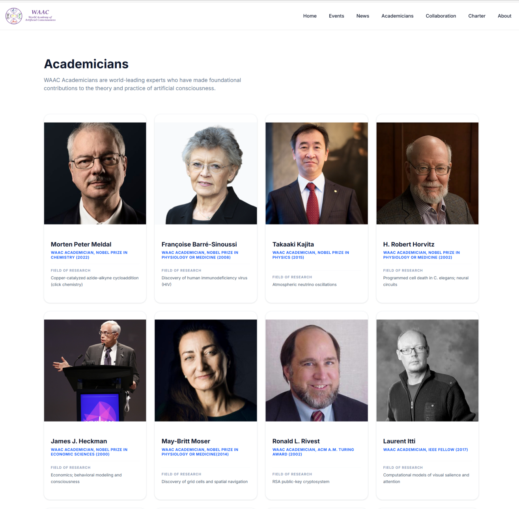The height and width of the screenshot is (509, 519).
Task: Select Ronald L. Rivest's portrait photo
Action: tap(316, 370)
